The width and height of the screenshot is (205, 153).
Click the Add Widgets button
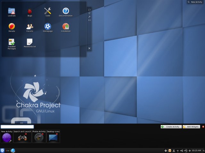pos(191,127)
